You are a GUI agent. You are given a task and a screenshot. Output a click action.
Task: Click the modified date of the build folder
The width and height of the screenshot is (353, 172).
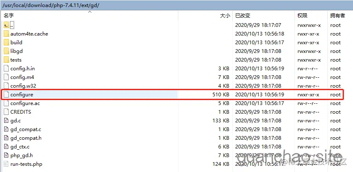tap(260, 43)
